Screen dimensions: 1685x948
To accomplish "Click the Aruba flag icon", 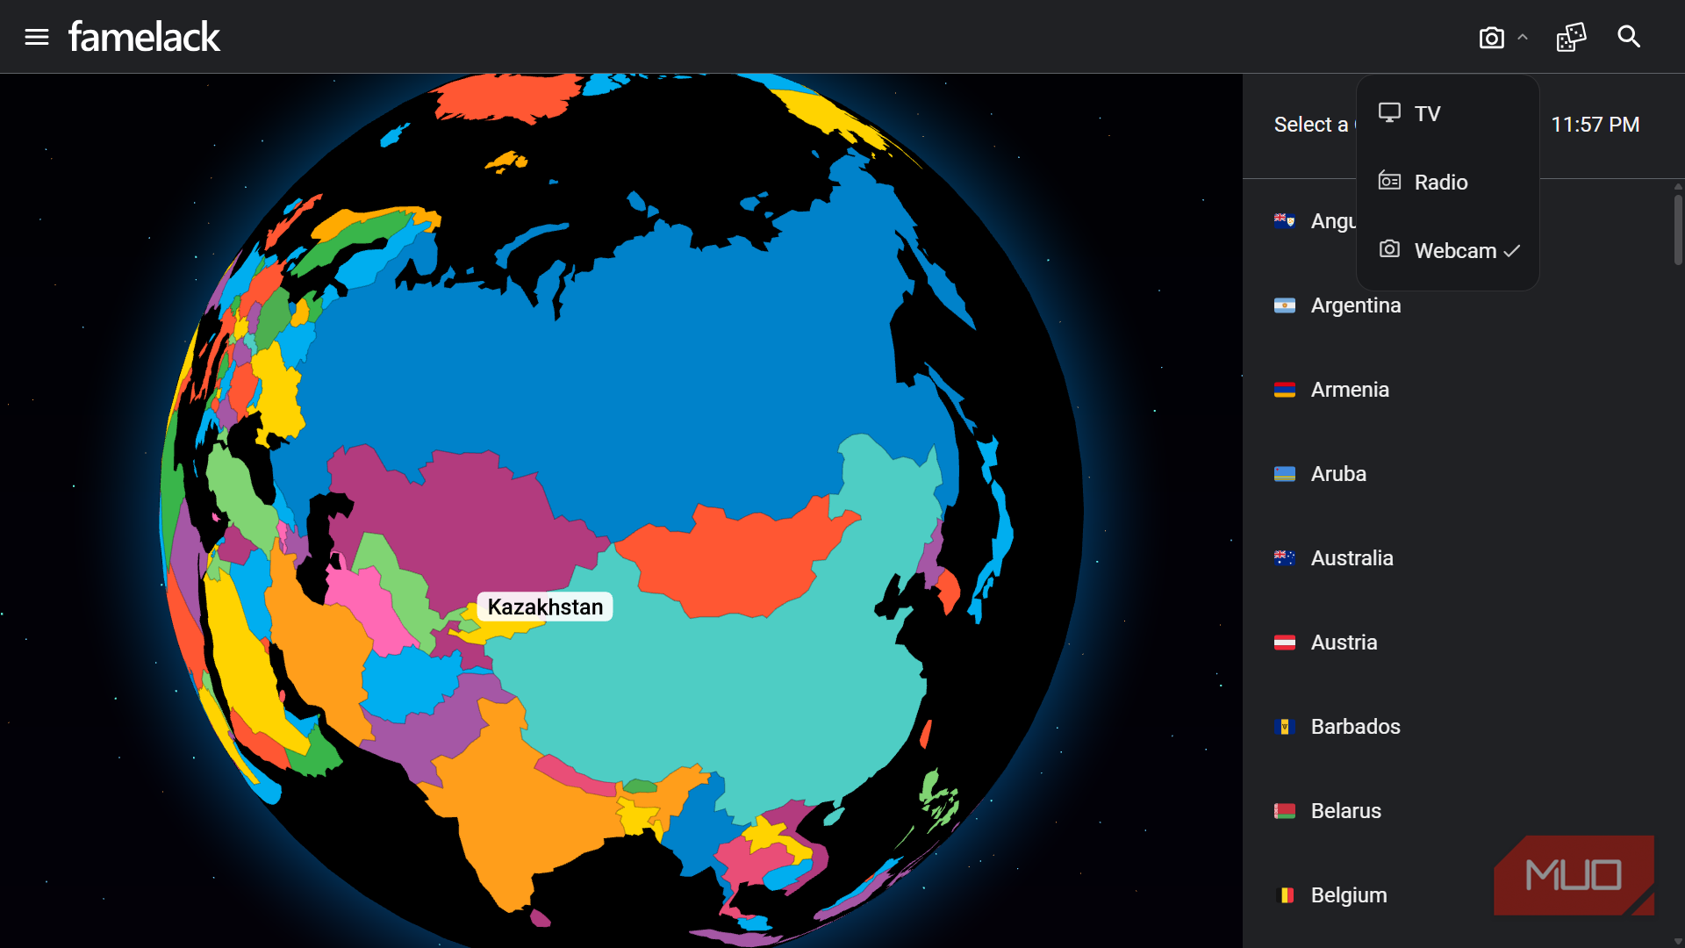I will 1285,474.
